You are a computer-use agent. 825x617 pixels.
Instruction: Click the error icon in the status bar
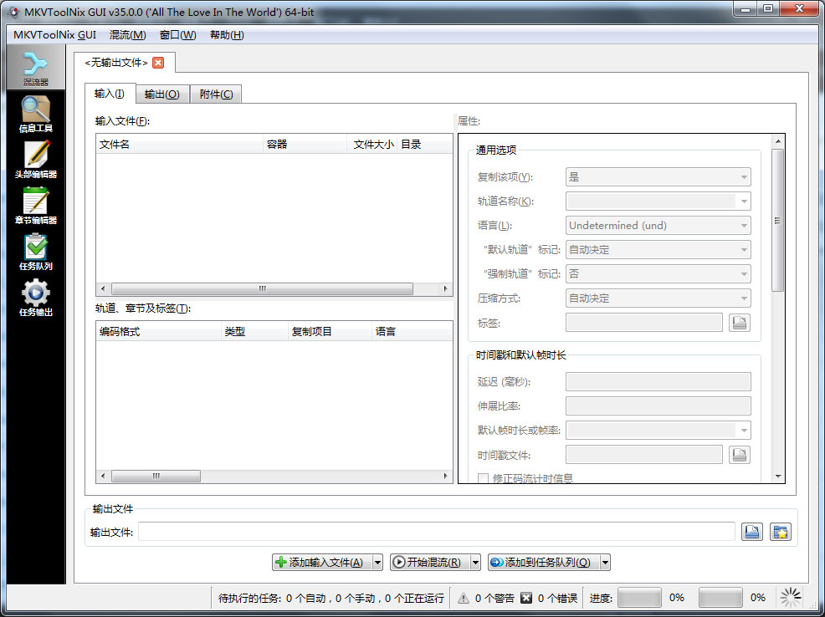pos(525,598)
